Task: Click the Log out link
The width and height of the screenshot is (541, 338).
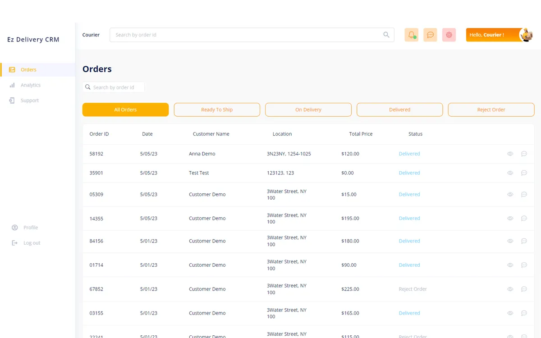Action: (x=32, y=243)
